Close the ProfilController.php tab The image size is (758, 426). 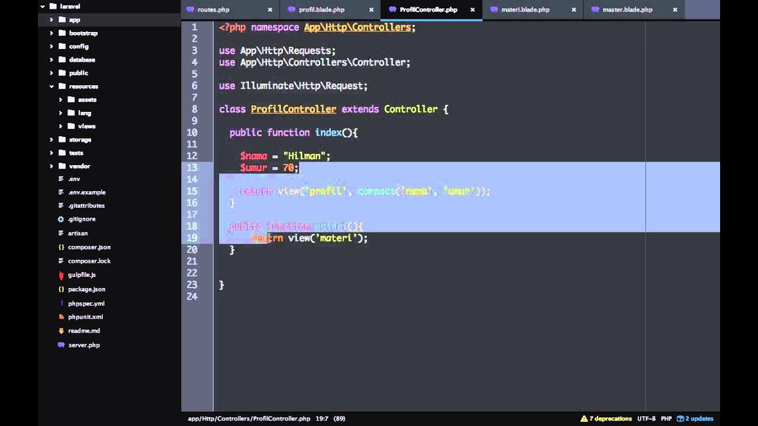[x=473, y=9]
